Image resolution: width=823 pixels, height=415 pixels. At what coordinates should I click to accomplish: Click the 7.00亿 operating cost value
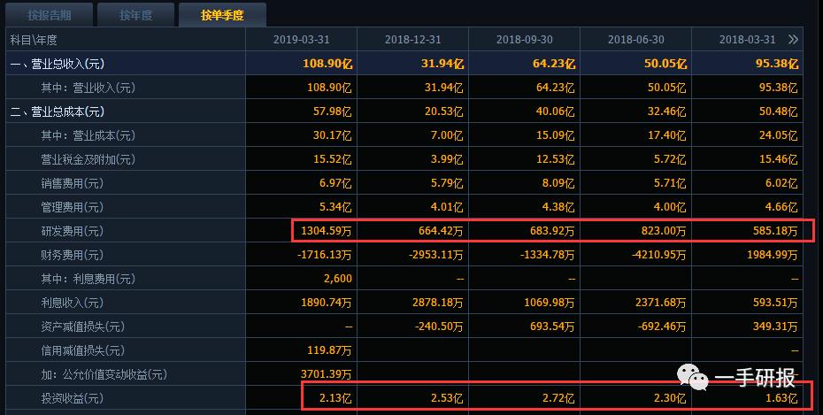coord(447,136)
